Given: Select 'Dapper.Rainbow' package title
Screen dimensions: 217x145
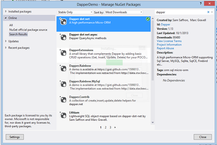Looking at the screenshot, I should pos(80,66).
